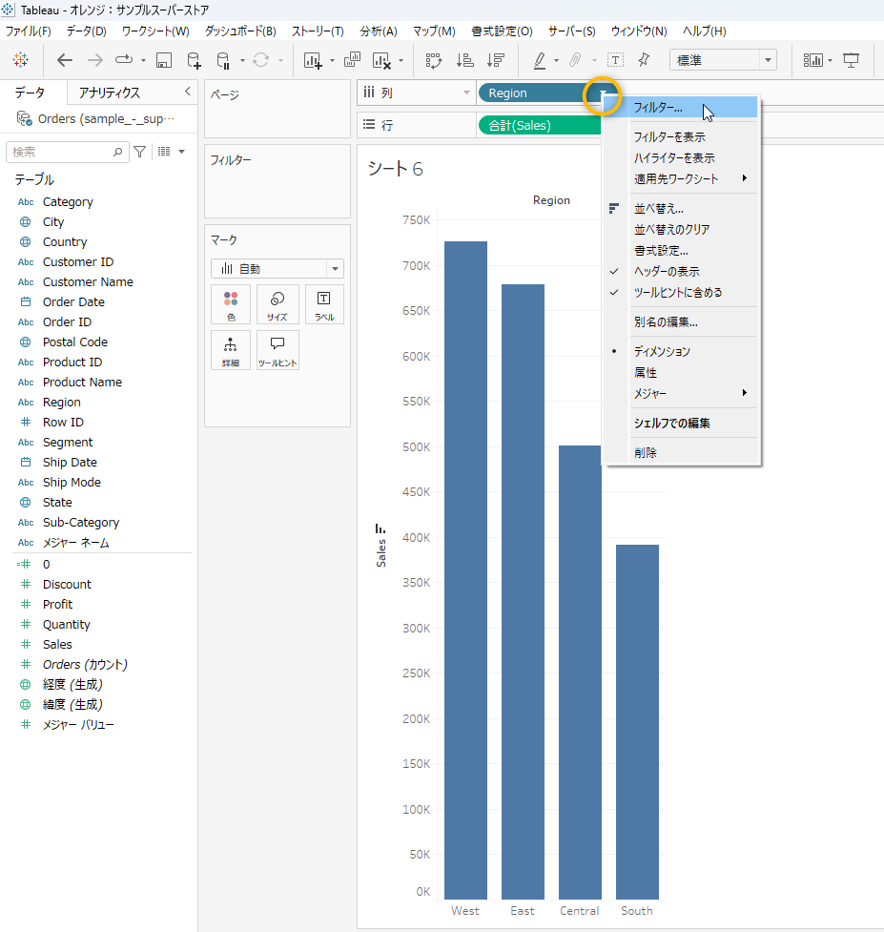Toggle ツールヒントに含める checked menu option
This screenshot has height=932, width=884.
coord(678,293)
